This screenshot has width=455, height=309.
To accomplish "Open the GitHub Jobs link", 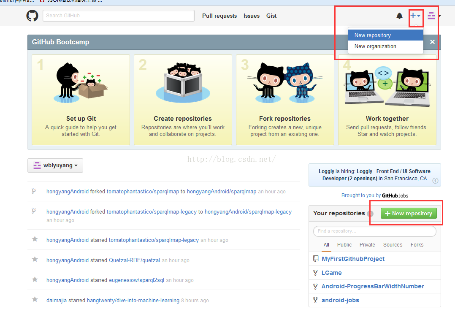I will [x=395, y=195].
